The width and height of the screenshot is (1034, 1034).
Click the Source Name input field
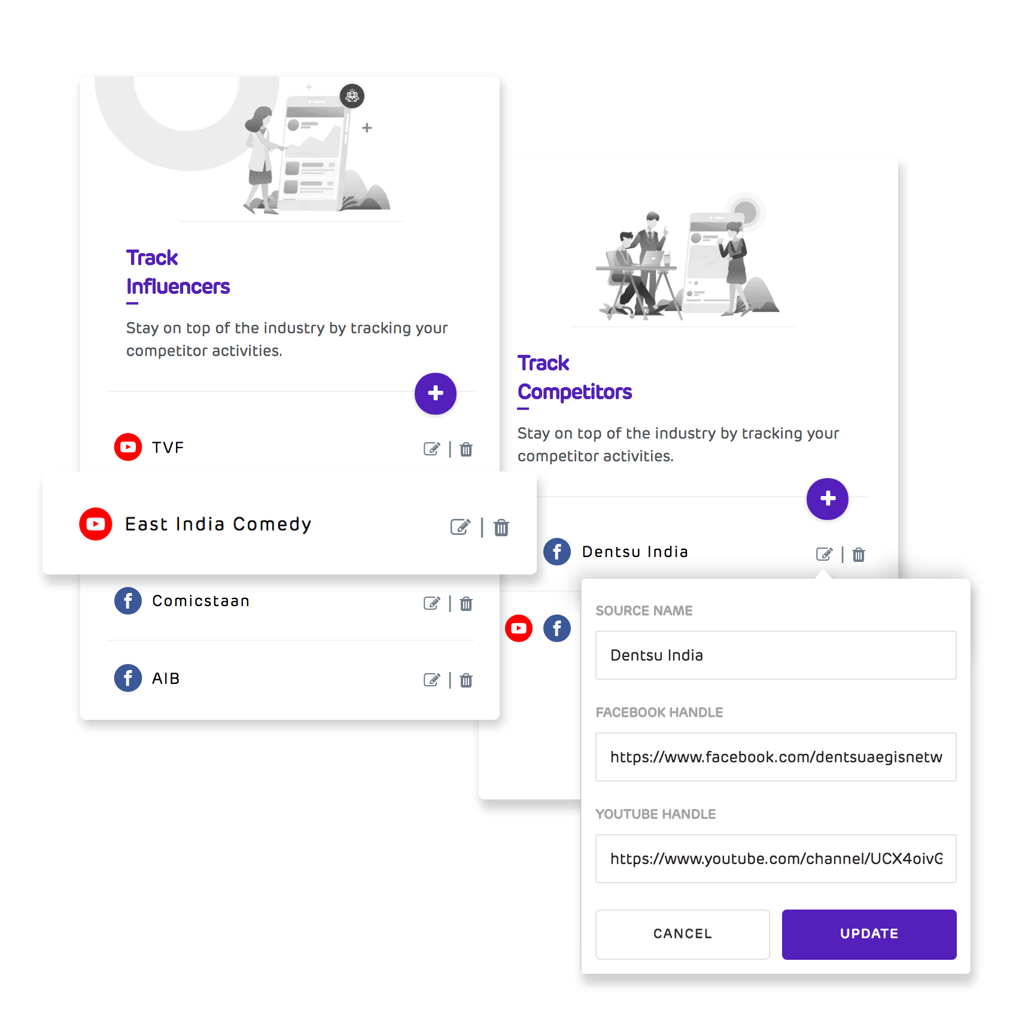click(x=775, y=655)
